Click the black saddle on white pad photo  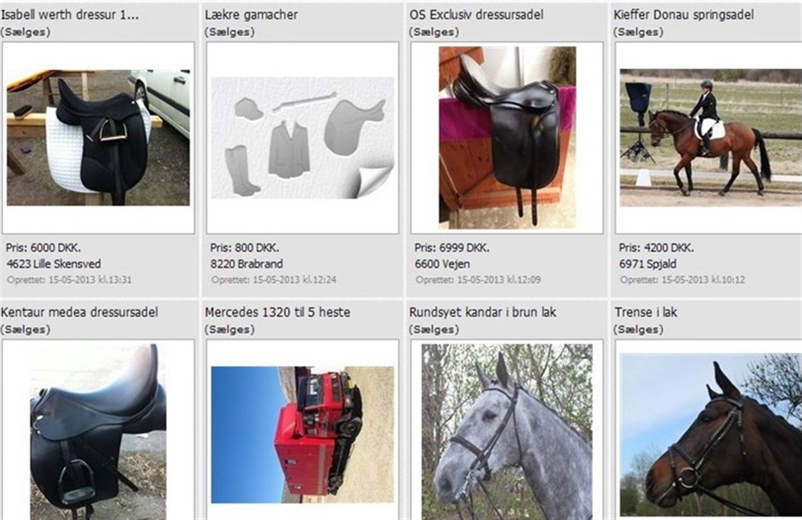coord(98,138)
